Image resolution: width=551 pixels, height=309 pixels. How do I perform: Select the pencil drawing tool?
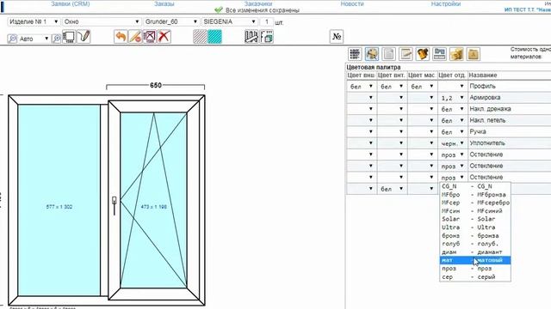click(84, 36)
